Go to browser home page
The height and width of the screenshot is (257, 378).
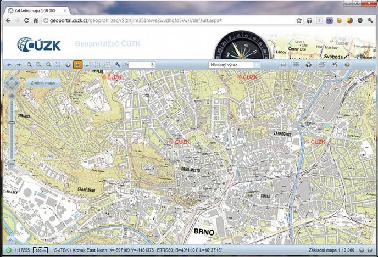pos(36,20)
